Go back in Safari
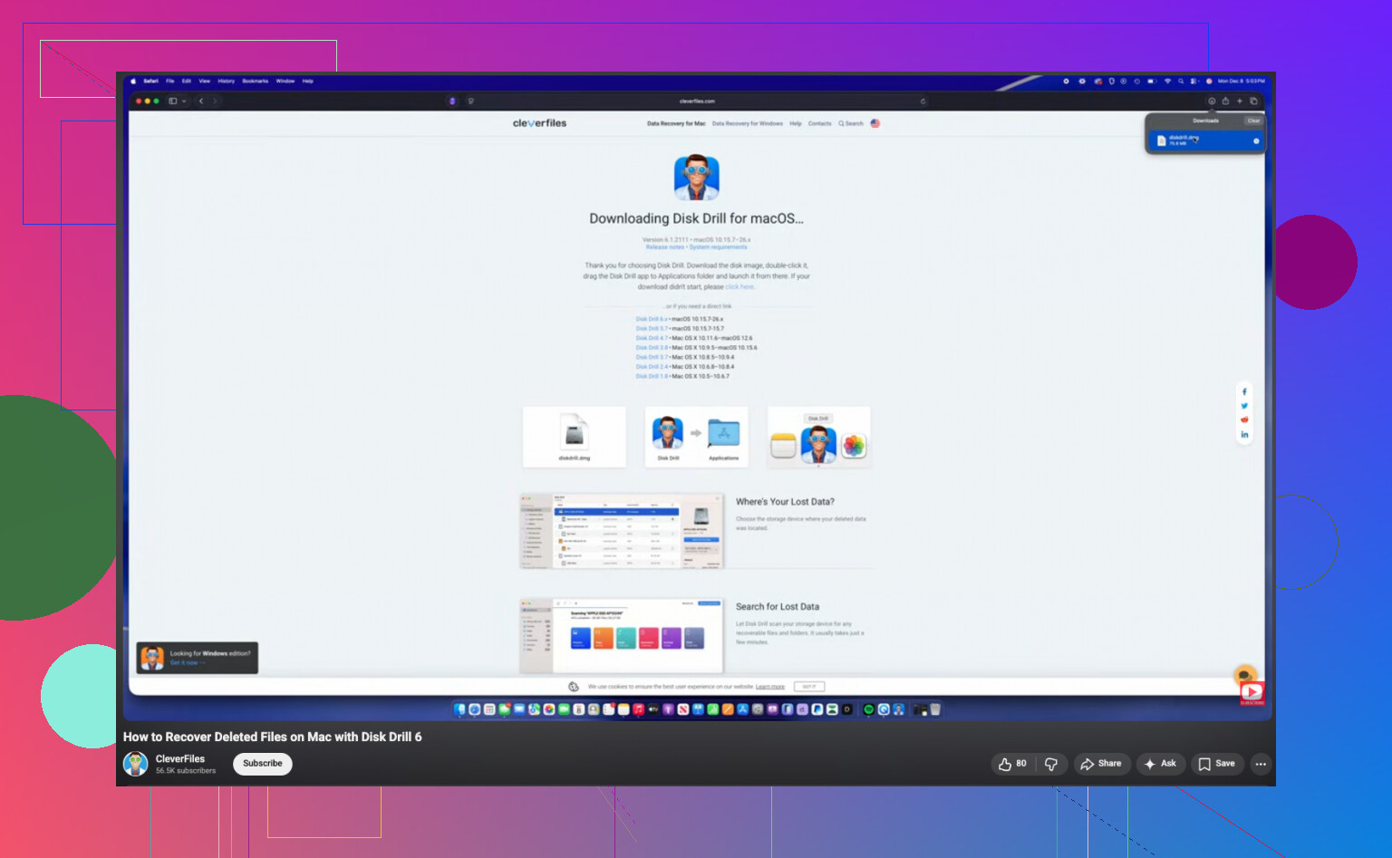Viewport: 1392px width, 858px height. (x=201, y=101)
